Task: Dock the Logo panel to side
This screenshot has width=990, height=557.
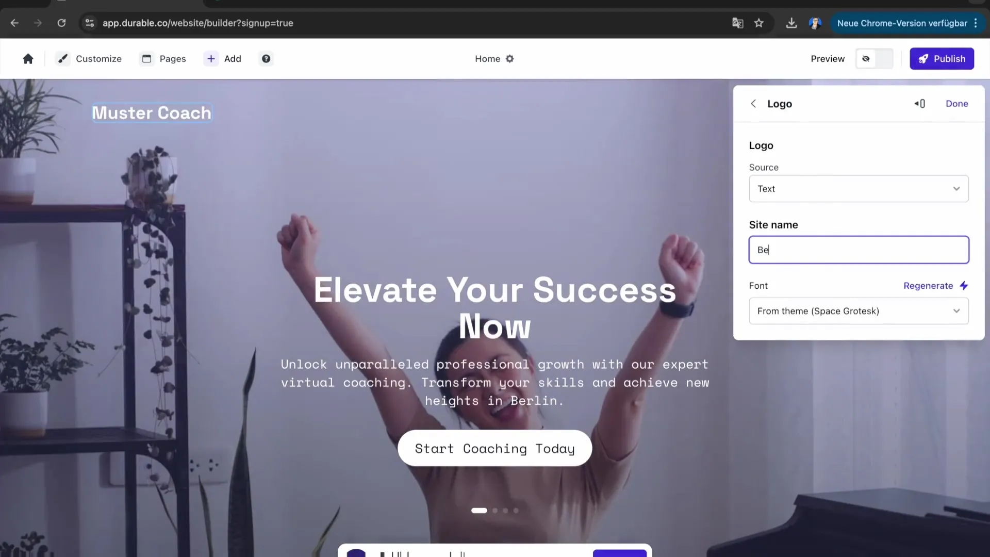Action: [x=920, y=104]
